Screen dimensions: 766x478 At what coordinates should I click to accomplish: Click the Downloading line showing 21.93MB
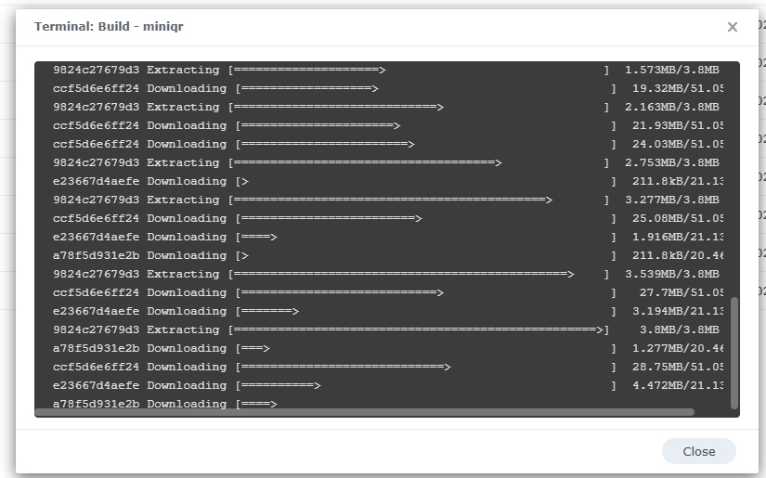(388, 125)
